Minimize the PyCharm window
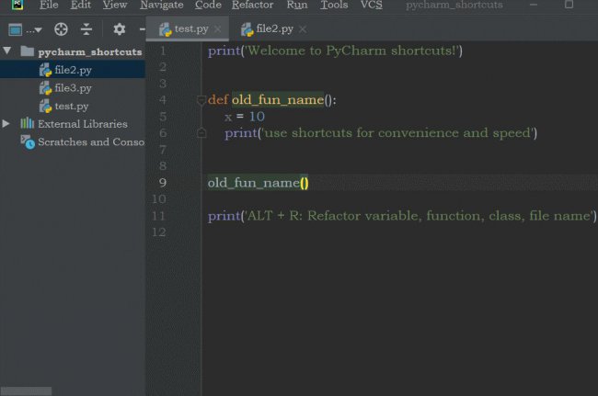Viewport: 598px width, 396px height. coord(534,5)
